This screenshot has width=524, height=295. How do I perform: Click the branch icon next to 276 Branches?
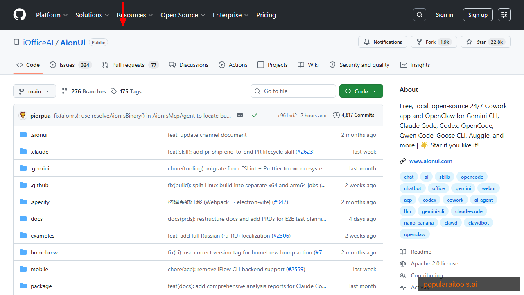(x=65, y=91)
